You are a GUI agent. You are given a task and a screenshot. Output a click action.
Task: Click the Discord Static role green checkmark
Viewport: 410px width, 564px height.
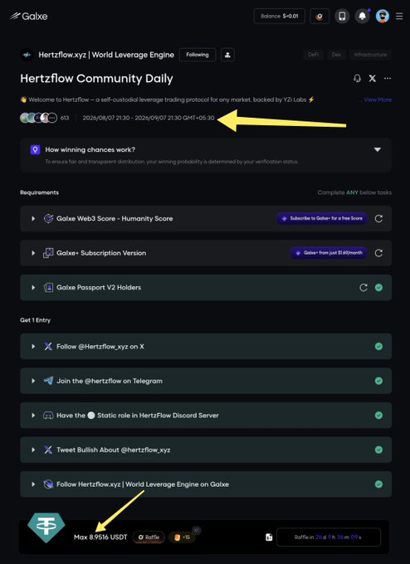coord(378,415)
